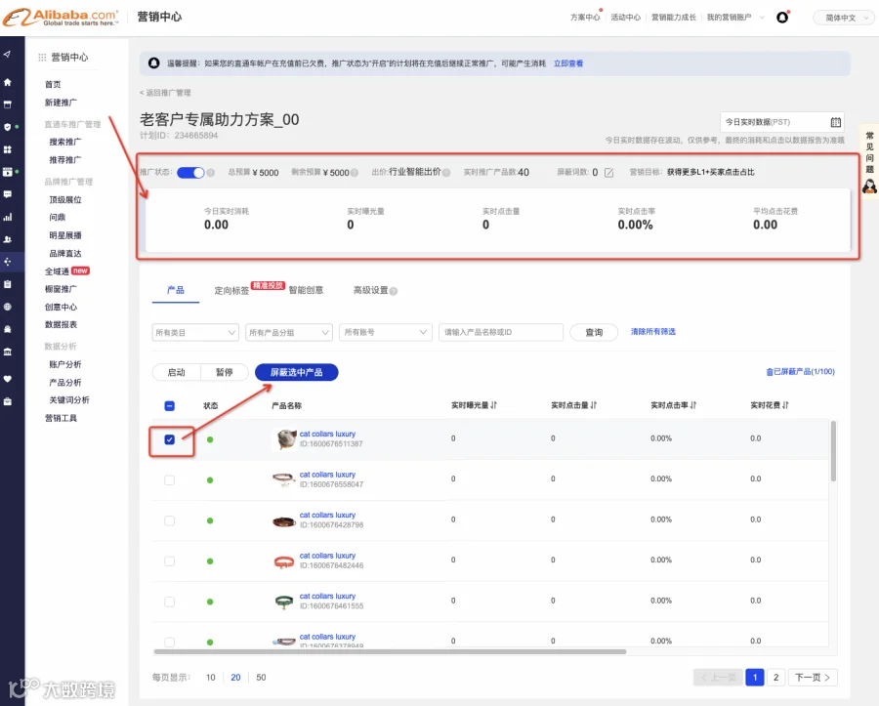879x706 pixels.
Task: Open the notification bell icon in header
Action: coord(782,18)
